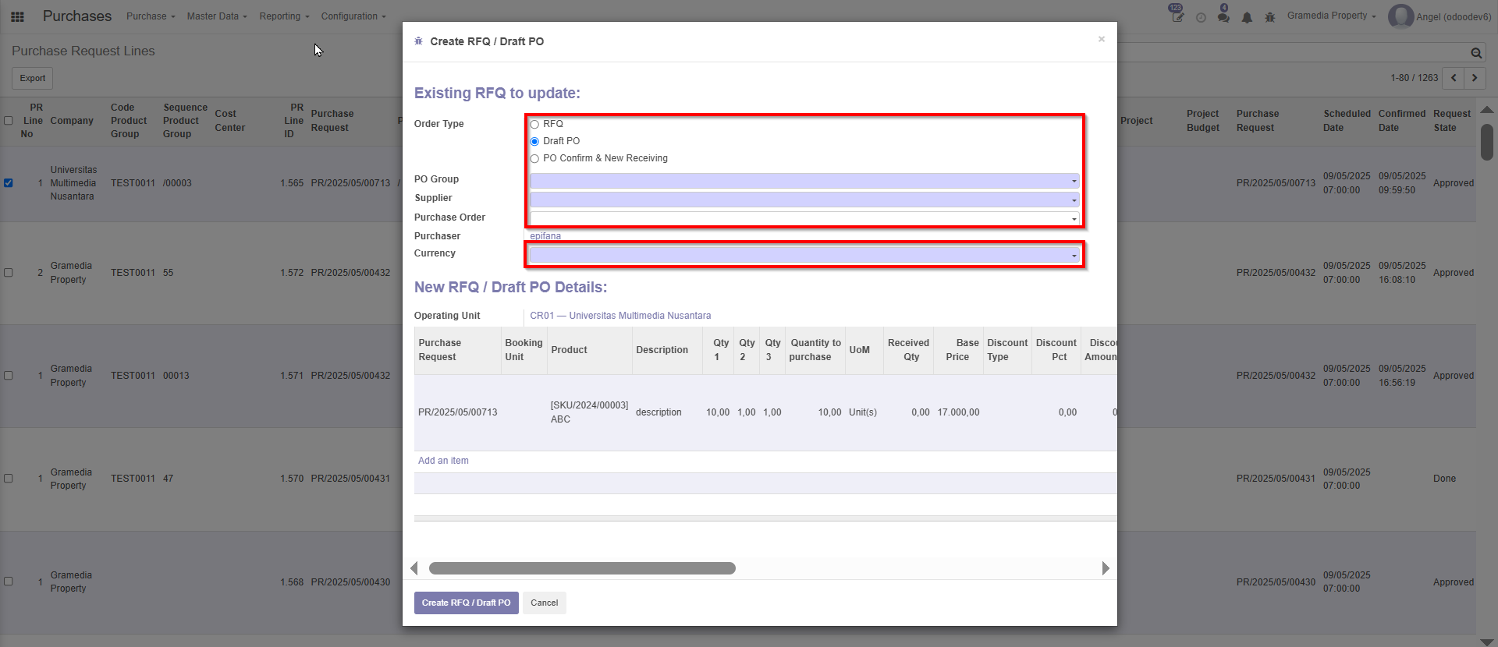Click Add an item link
Viewport: 1498px width, 647px height.
pyautogui.click(x=443, y=461)
